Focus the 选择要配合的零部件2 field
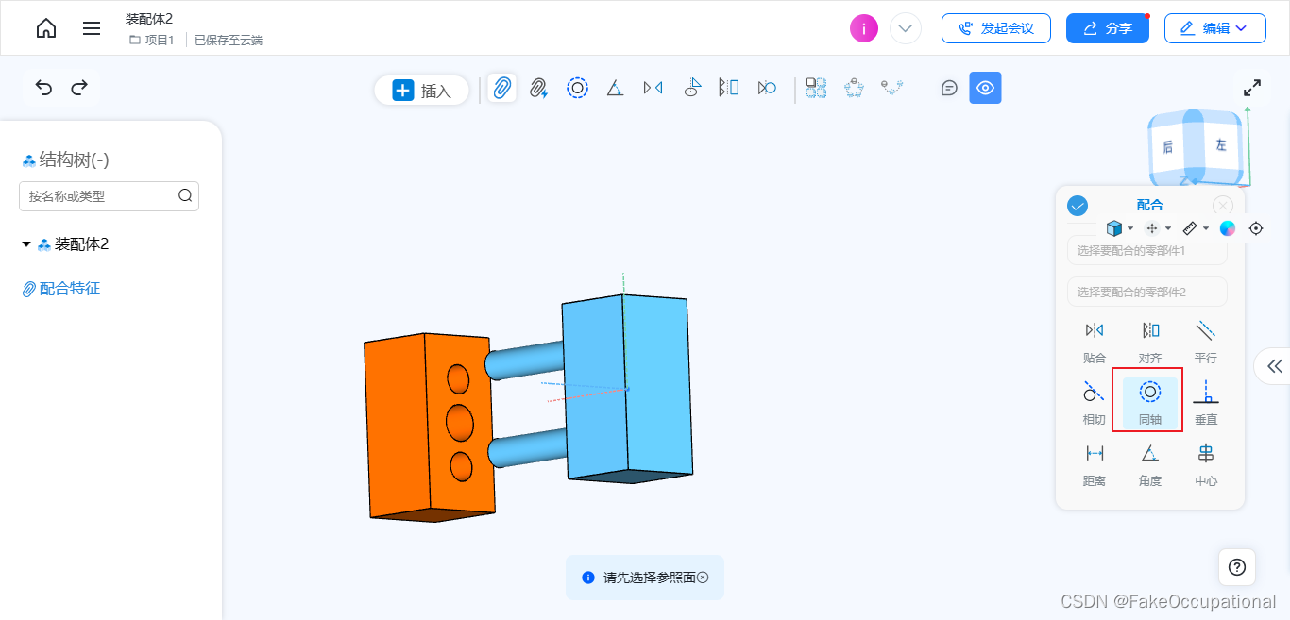The width and height of the screenshot is (1290, 620). 1147,292
